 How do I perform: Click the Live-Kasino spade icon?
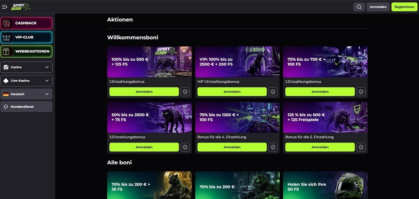[x=6, y=81]
